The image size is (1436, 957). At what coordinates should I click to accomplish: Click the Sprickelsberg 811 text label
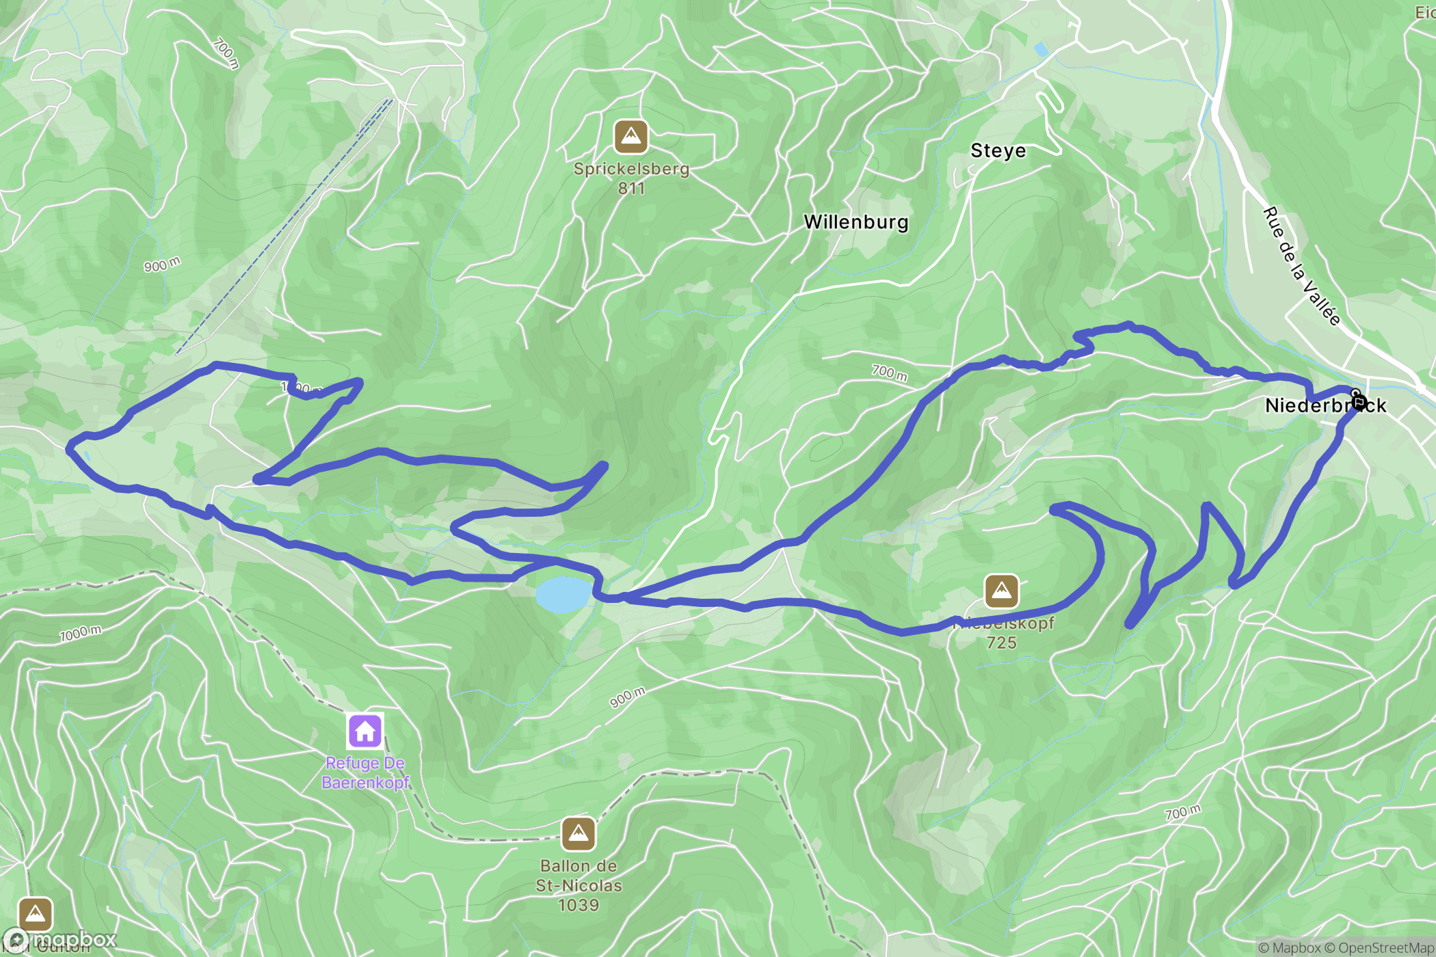[631, 178]
